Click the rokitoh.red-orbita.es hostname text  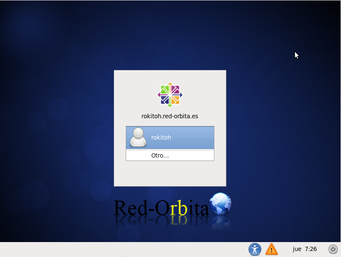pyautogui.click(x=170, y=116)
